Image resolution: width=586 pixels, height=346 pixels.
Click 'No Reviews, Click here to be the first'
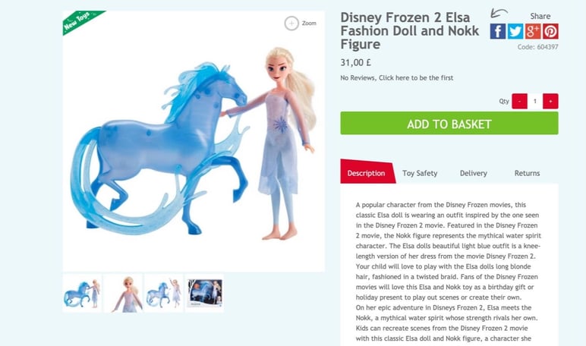pyautogui.click(x=396, y=77)
